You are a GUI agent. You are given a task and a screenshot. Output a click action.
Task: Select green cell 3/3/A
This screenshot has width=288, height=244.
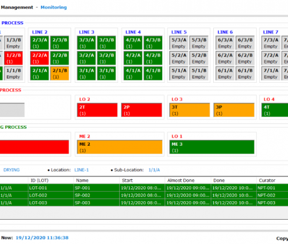(86, 43)
